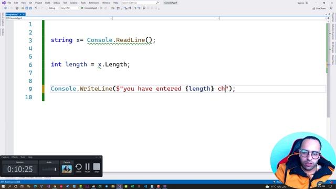Click line number 10 in the gutter
The height and width of the screenshot is (189, 336).
pos(29,97)
